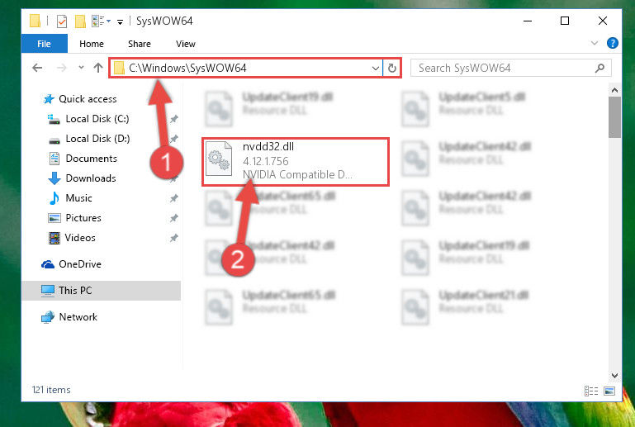
Task: Click the Search SysWOW64 field
Action: (510, 68)
